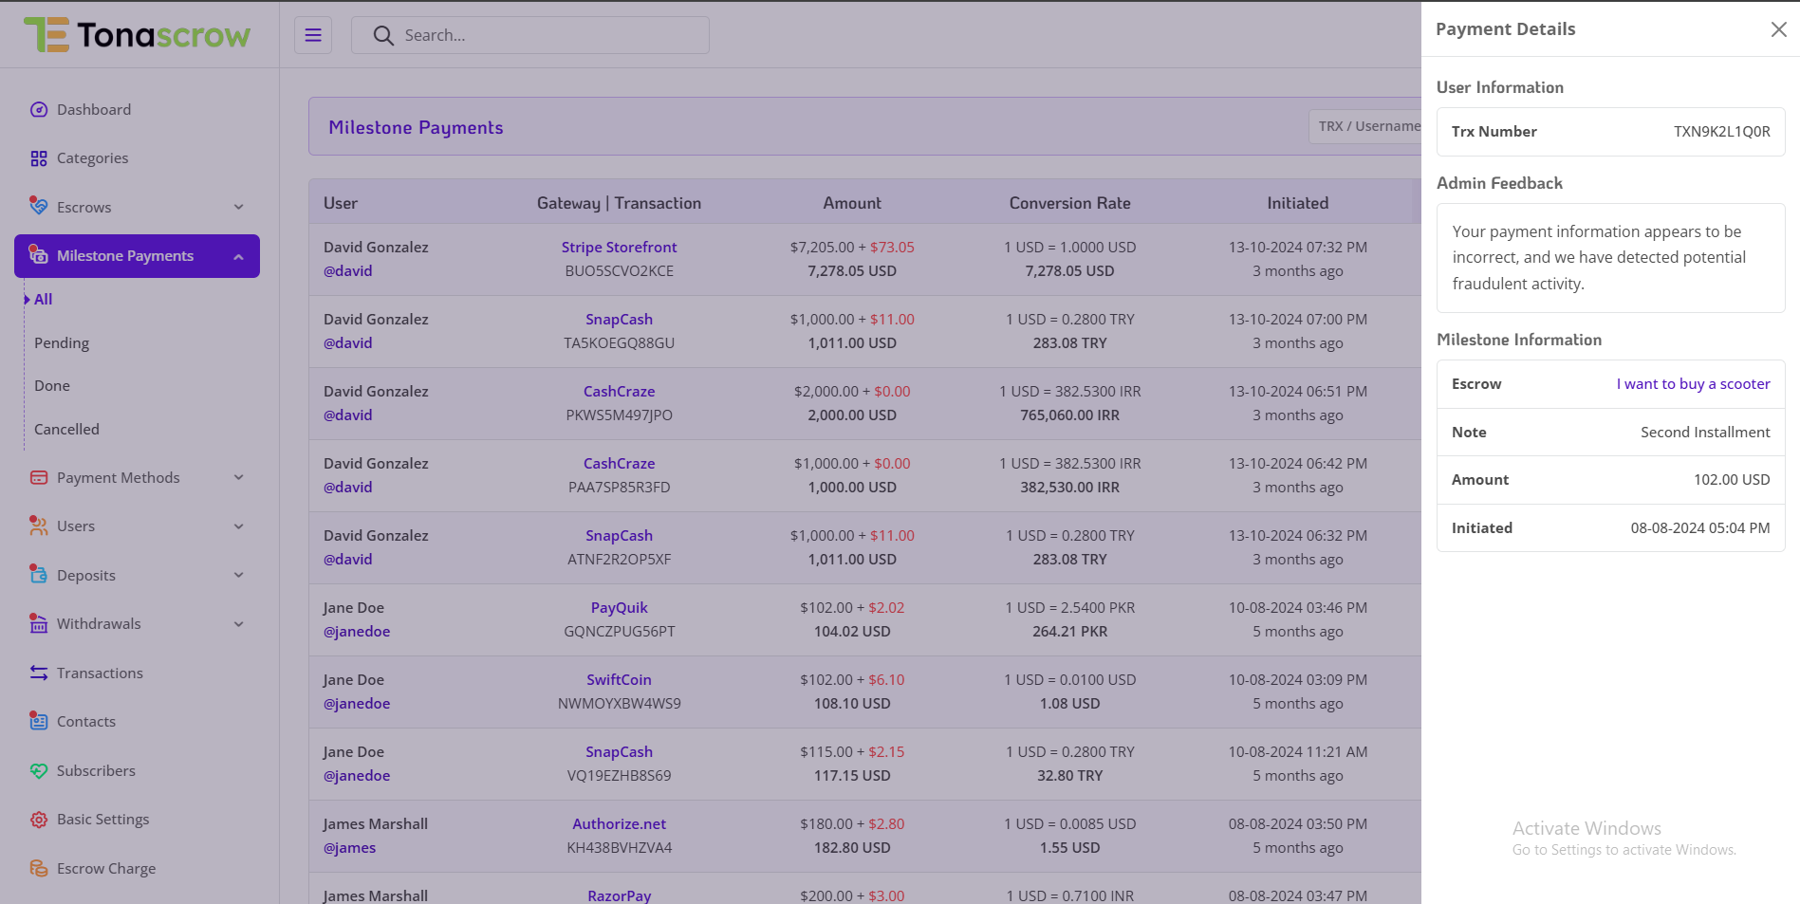Image resolution: width=1800 pixels, height=904 pixels.
Task: Click the Subscribers icon in sidebar
Action: [39, 771]
